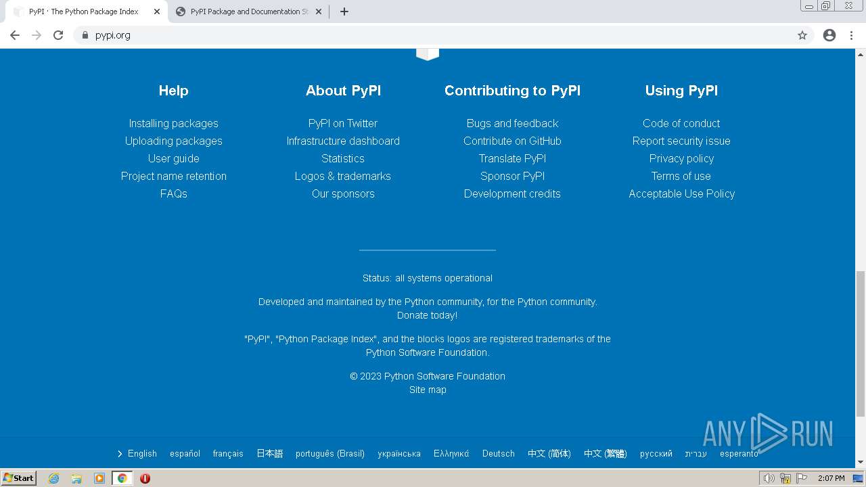This screenshot has height=487, width=866.
Task: Open the Action Center flag icon
Action: click(802, 478)
